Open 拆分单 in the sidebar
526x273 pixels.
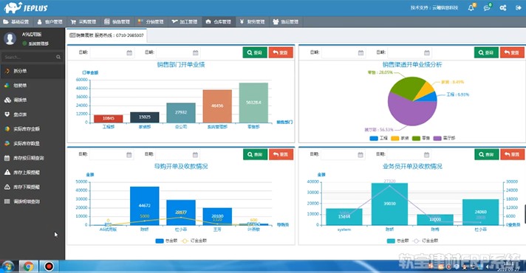33,71
